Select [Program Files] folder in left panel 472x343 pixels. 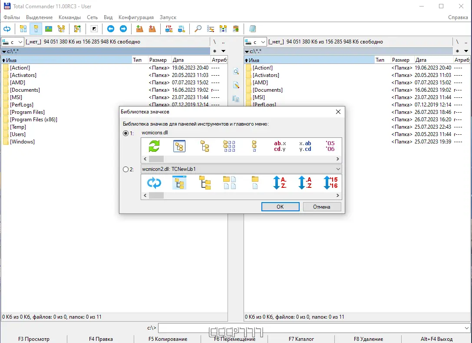point(27,112)
